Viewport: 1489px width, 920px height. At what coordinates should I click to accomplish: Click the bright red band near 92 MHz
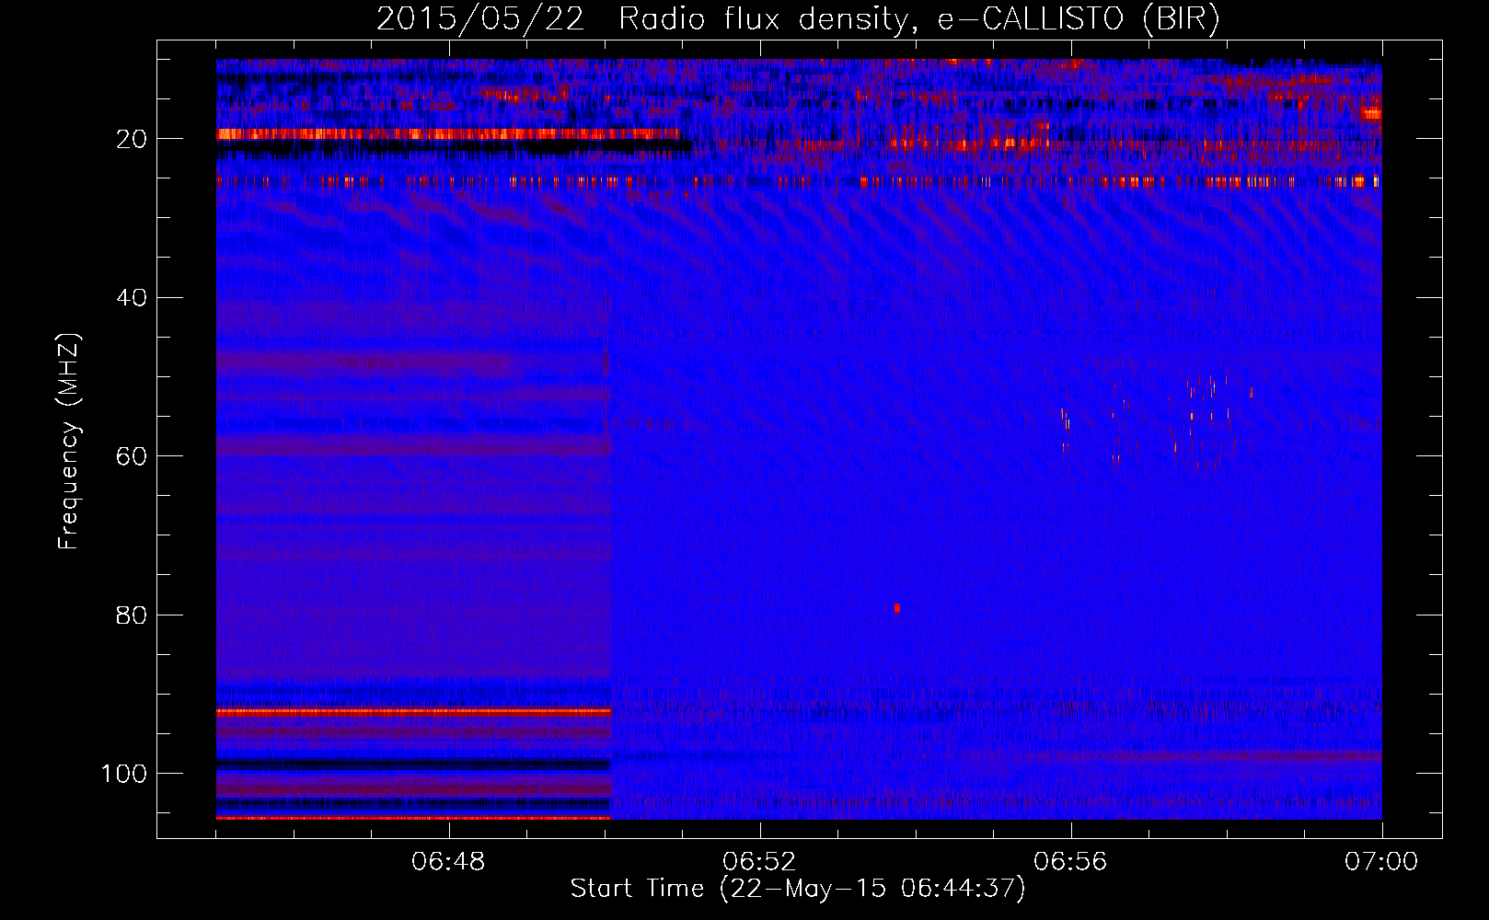(413, 711)
